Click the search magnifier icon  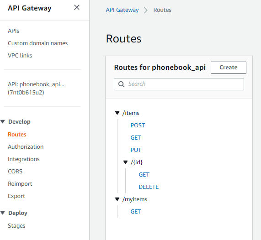tap(121, 84)
